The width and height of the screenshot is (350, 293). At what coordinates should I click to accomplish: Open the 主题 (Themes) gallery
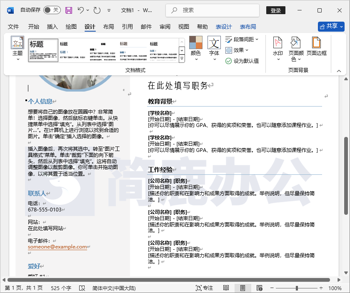17,49
